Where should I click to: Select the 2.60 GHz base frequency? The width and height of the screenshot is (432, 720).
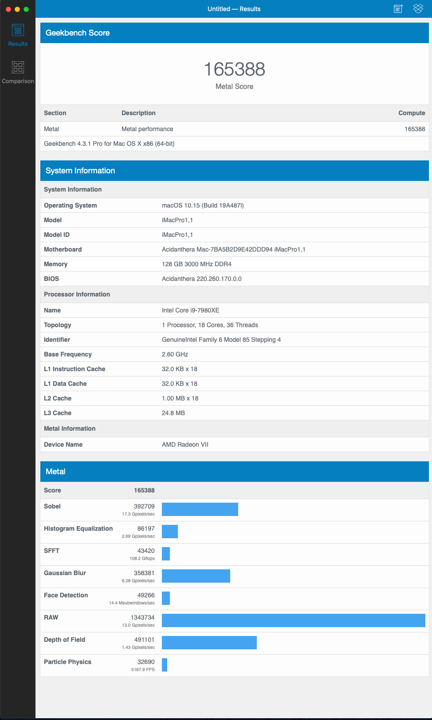[x=175, y=354]
